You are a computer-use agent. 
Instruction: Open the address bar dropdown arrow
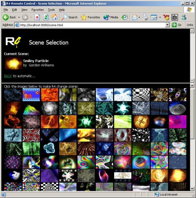(167, 25)
